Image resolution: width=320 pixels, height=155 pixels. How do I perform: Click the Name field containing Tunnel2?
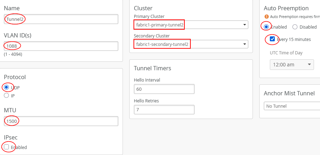[61, 19]
